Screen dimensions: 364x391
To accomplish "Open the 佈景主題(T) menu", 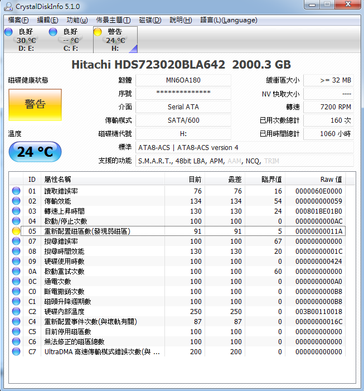I will point(113,20).
